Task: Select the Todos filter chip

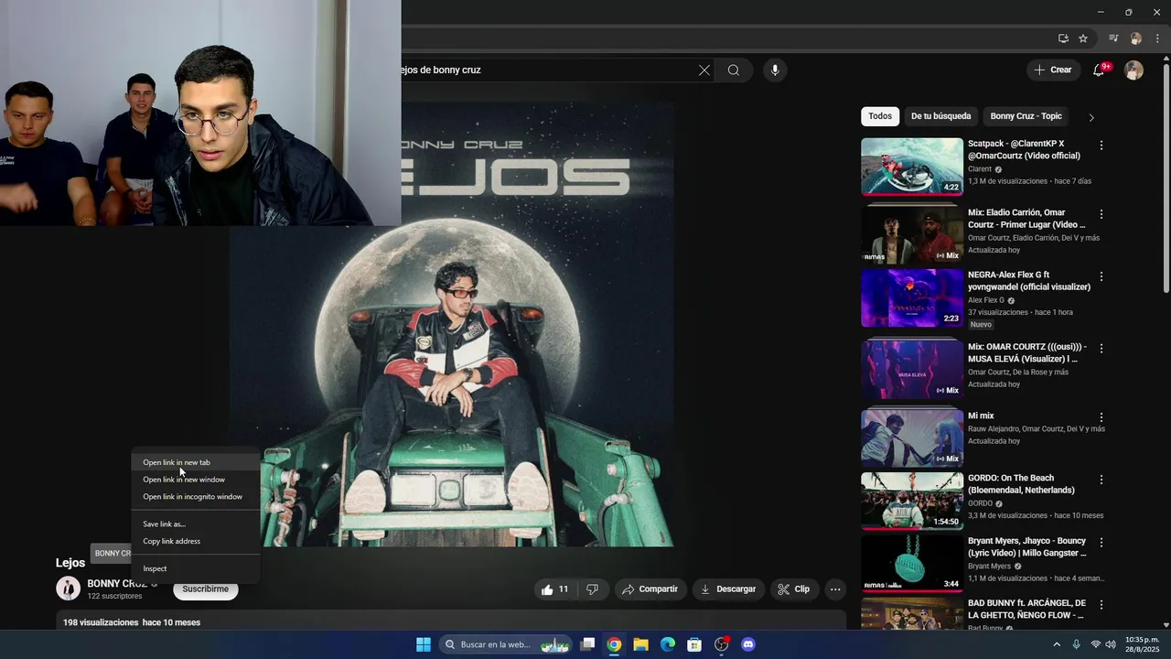Action: [880, 116]
